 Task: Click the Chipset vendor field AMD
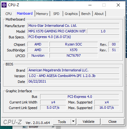pos(38,44)
